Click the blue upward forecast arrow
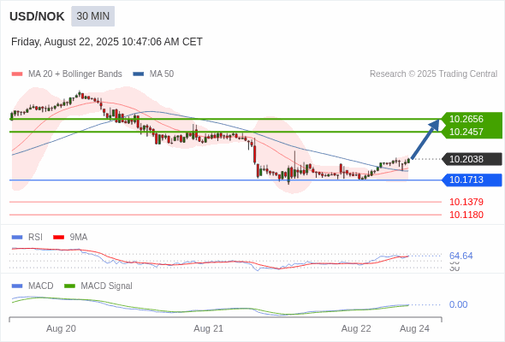 point(425,139)
